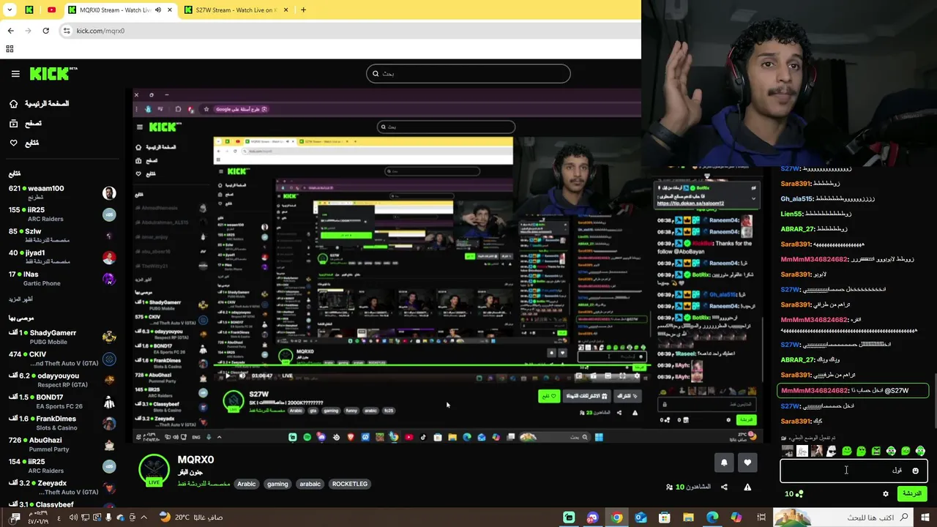937x527 pixels.
Task: Select the browse sidebar item
Action: (x=26, y=124)
